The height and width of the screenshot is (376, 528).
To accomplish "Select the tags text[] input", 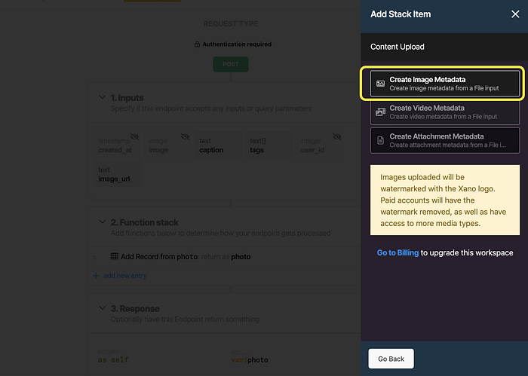I will 269,145.
